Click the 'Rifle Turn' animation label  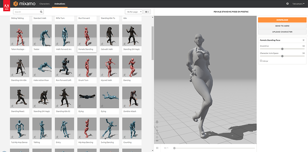point(60,18)
